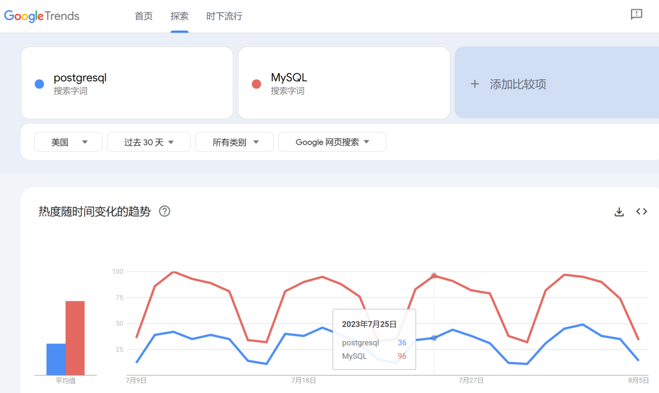Click the 热度随时间变化的趋势 chart title
Image resolution: width=659 pixels, height=393 pixels.
95,211
